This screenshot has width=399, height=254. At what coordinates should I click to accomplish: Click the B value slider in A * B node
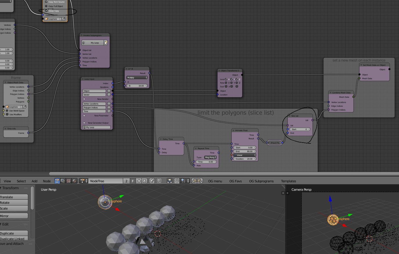137,86
